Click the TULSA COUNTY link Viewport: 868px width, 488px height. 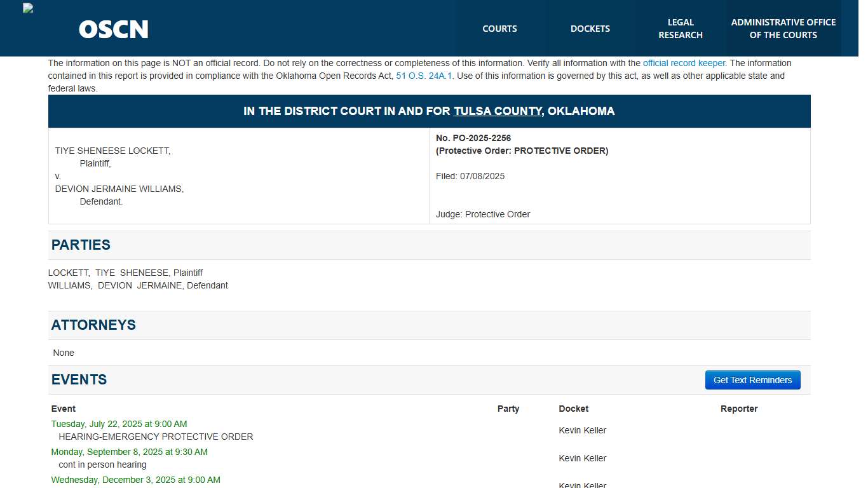coord(498,111)
